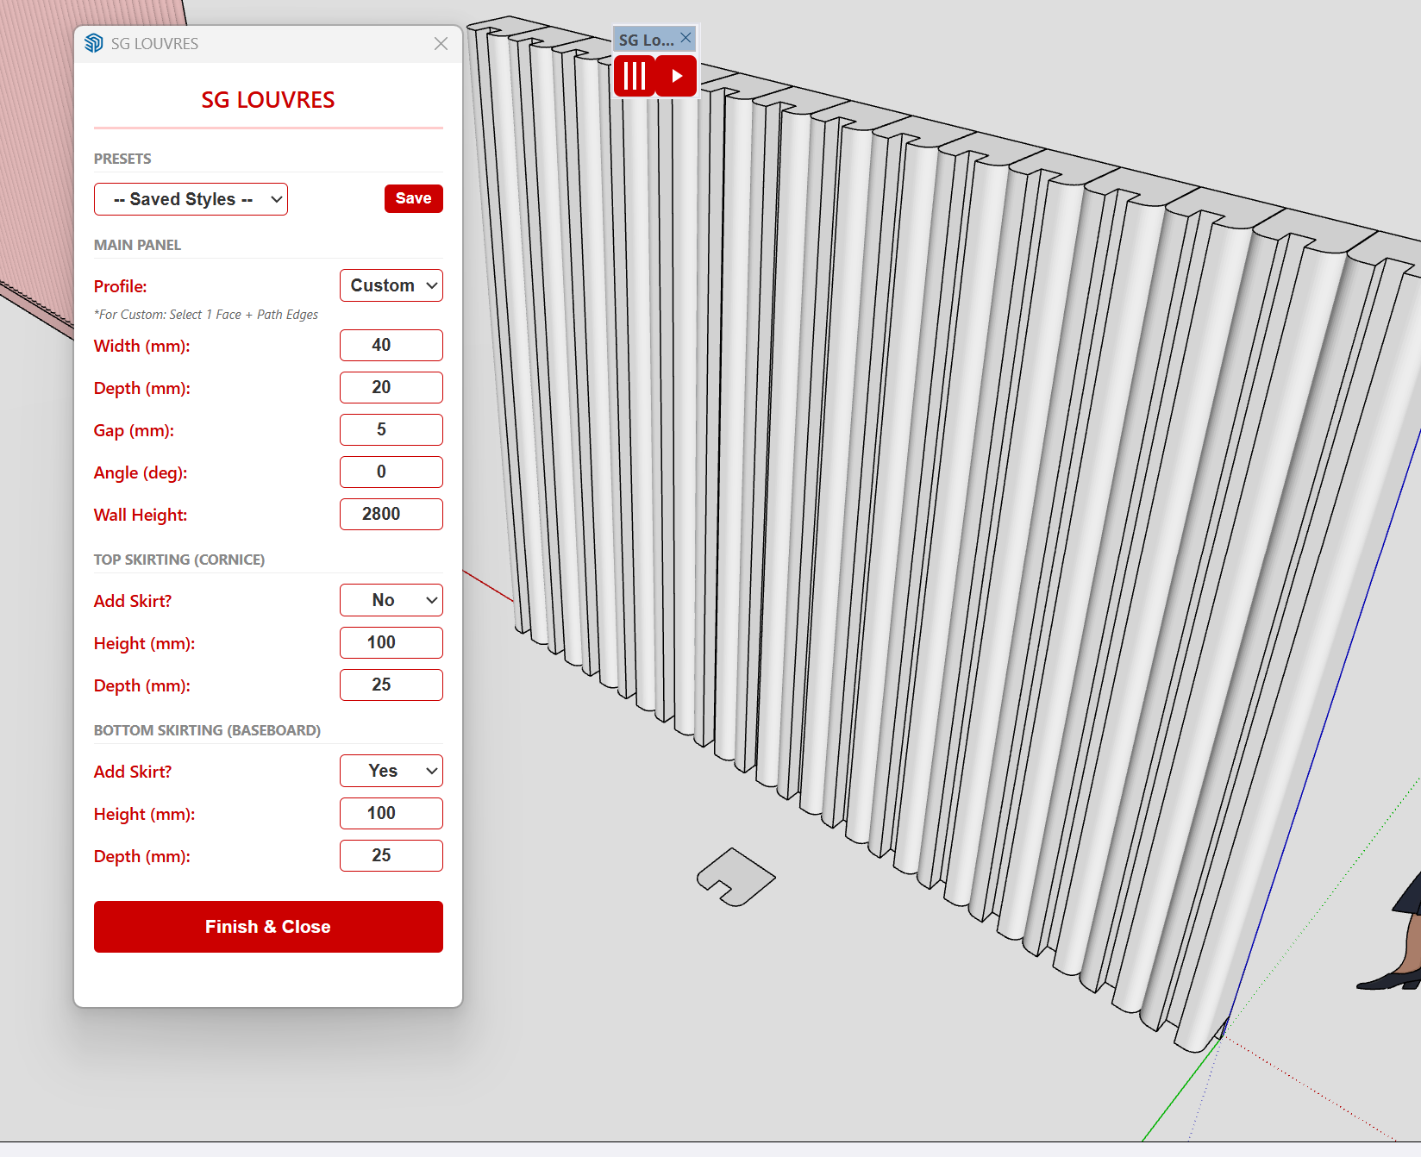Click the top skirting Depth (mm) field
This screenshot has width=1421, height=1157.
click(391, 685)
